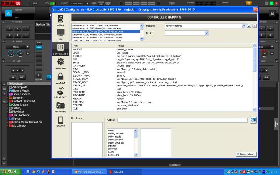Adjust the left STR effect knob
The image size is (280, 175).
pyautogui.click(x=11, y=54)
